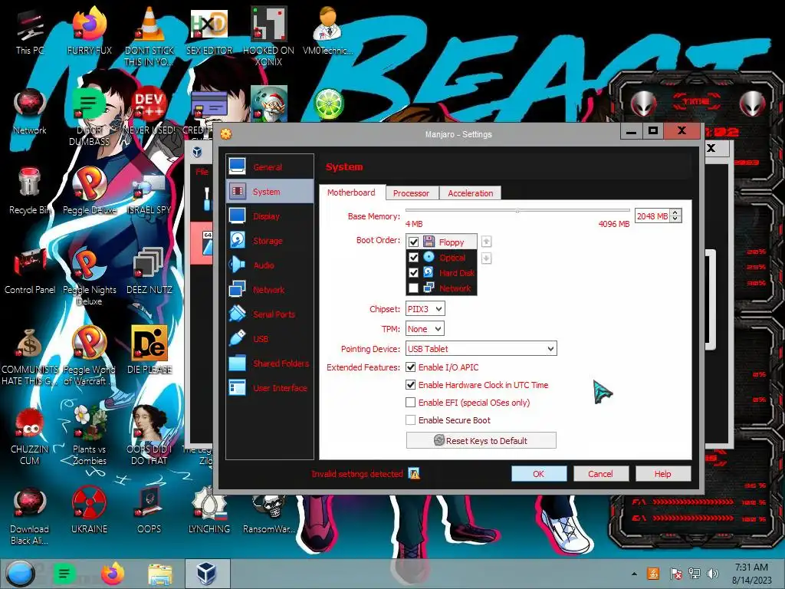Click the Cancel button
This screenshot has height=589, width=785.
point(600,474)
